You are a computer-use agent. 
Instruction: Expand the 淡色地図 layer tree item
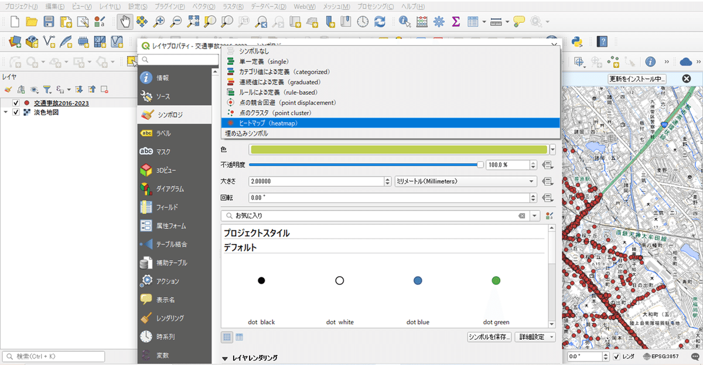[6, 112]
